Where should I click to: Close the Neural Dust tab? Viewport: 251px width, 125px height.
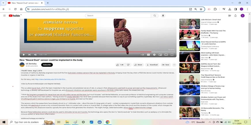tap(42, 3)
